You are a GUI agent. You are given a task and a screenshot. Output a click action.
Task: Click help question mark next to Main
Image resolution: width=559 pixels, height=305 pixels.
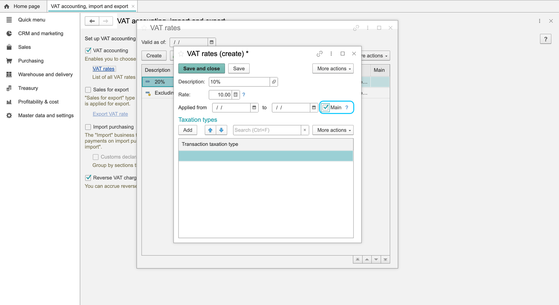(x=347, y=107)
